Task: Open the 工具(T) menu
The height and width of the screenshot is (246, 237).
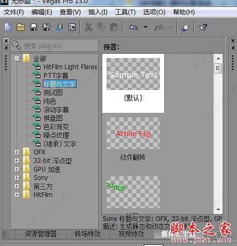Action: (125, 12)
